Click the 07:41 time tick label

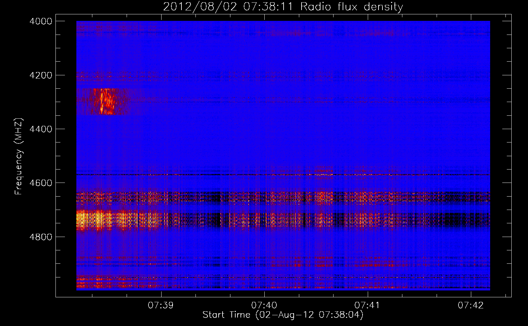point(367,305)
